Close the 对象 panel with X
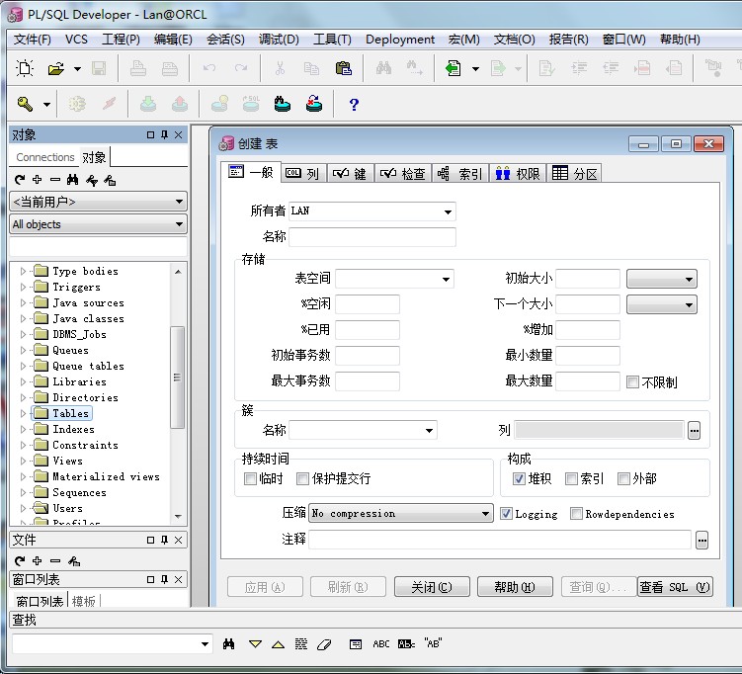 179,134
